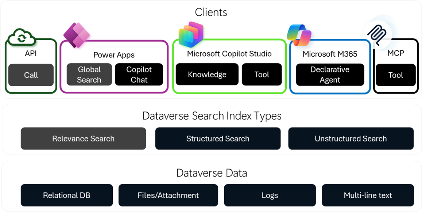Screen dimensions: 422x212
Task: Select the Multi-line text data box
Action: (x=368, y=195)
